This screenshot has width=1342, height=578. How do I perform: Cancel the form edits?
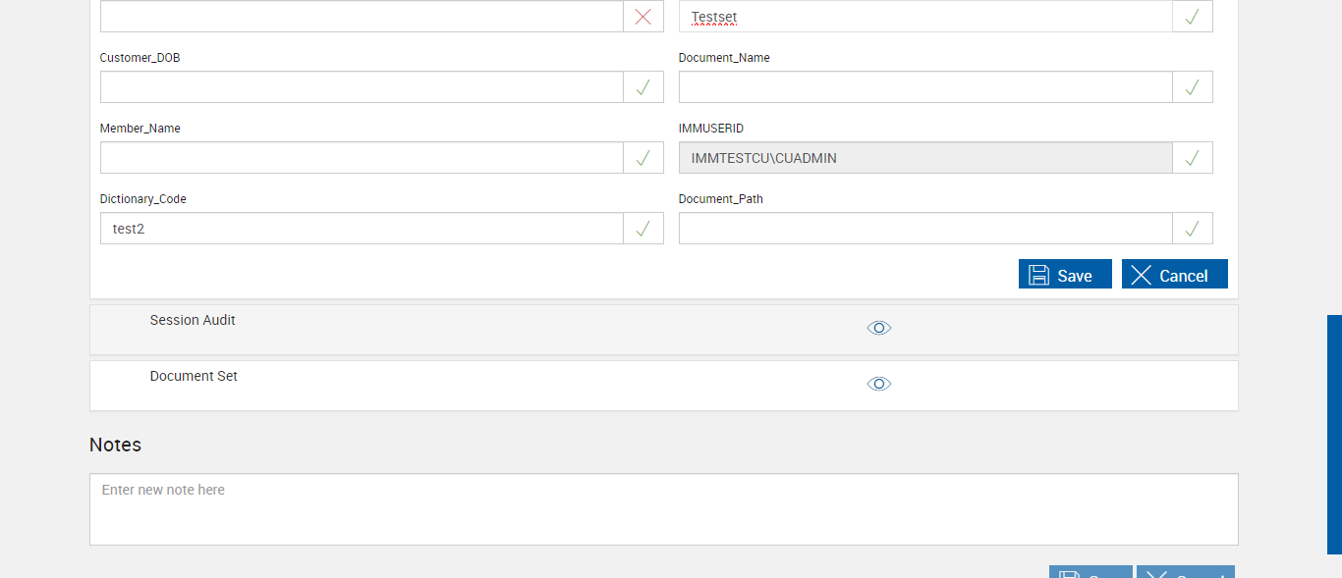pyautogui.click(x=1174, y=275)
